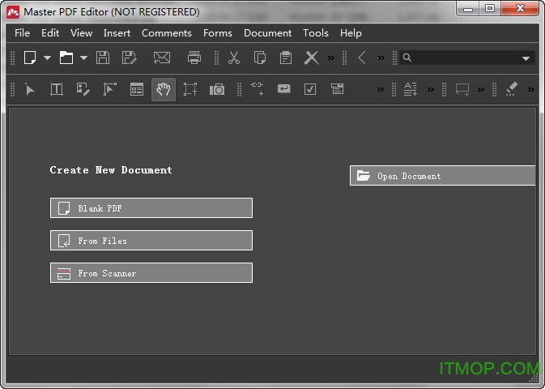Click the Send by email envelope icon
Screen dimensions: 545x389
[162, 58]
